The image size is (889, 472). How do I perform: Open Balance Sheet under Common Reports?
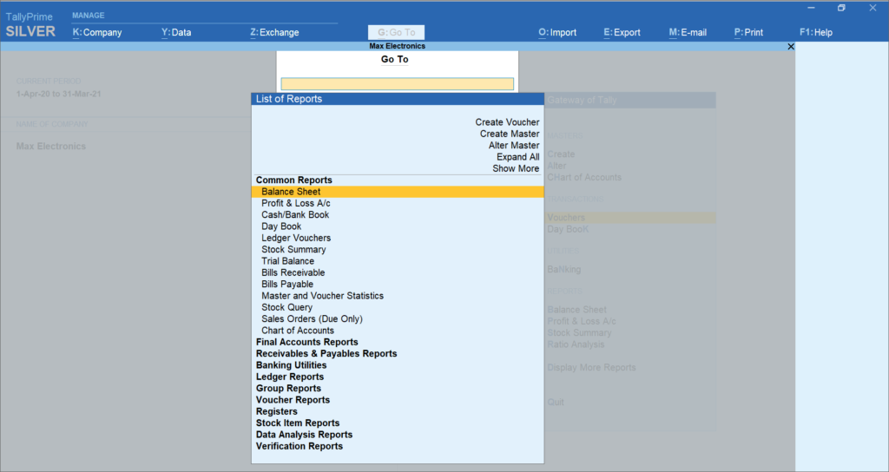click(x=398, y=192)
